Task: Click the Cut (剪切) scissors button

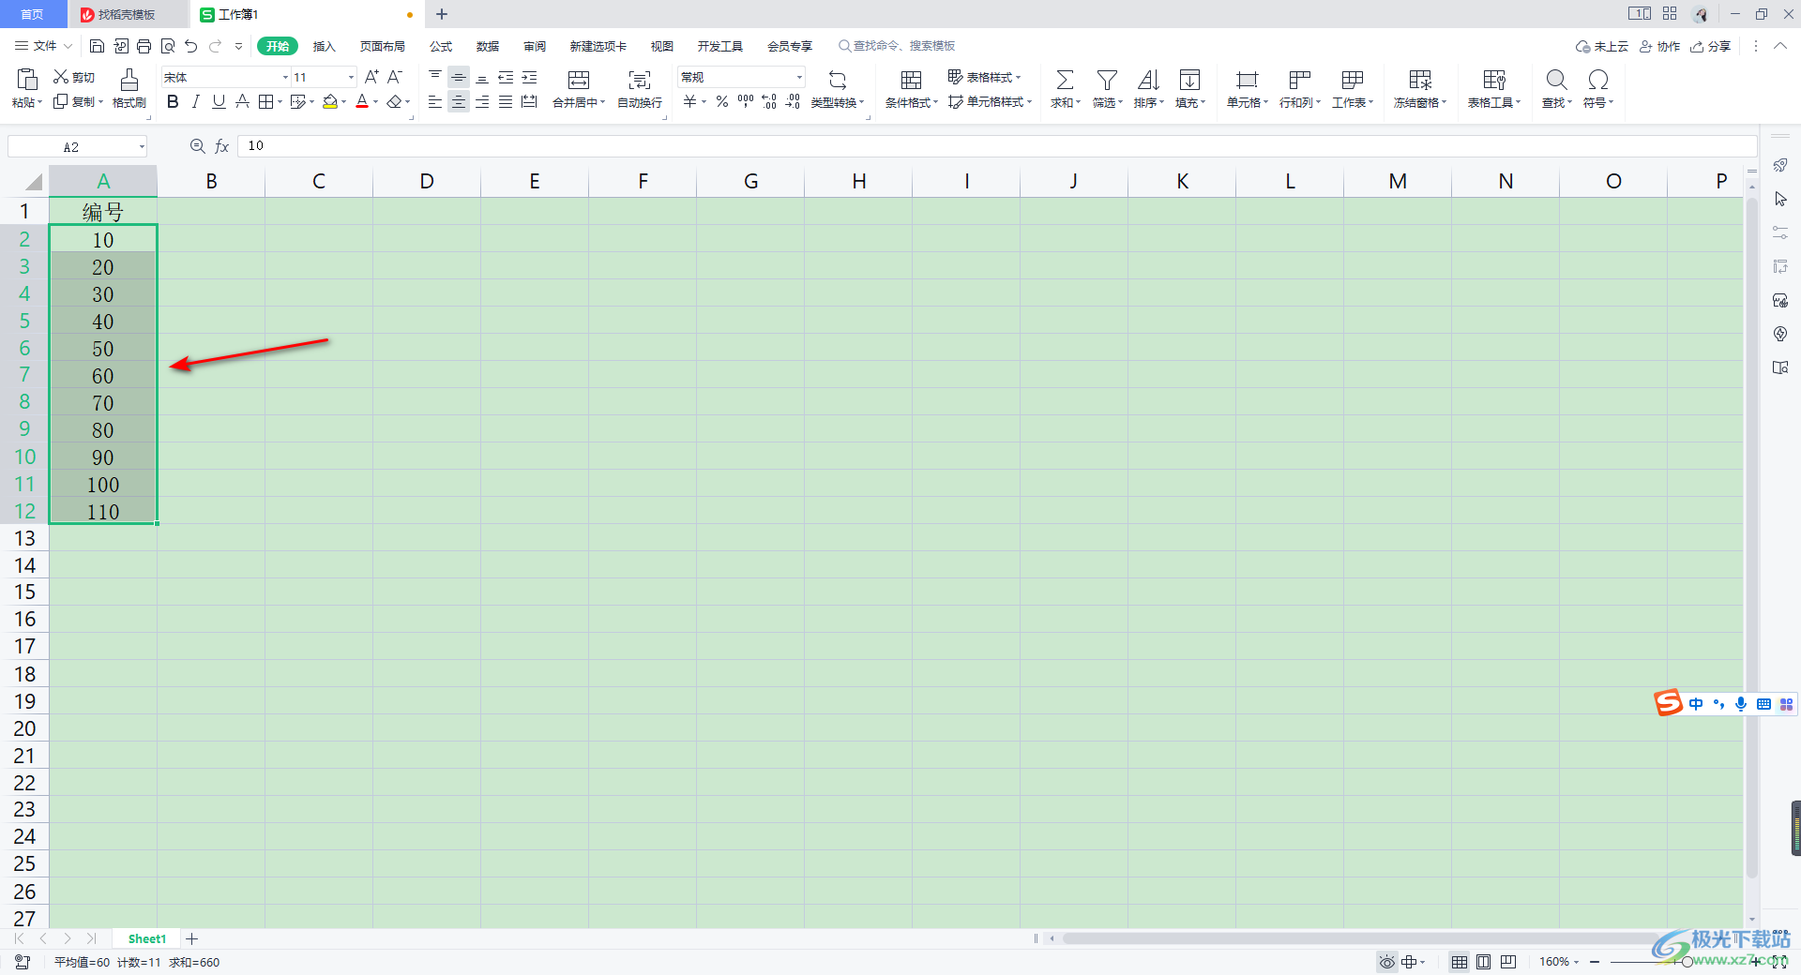Action: 74,77
